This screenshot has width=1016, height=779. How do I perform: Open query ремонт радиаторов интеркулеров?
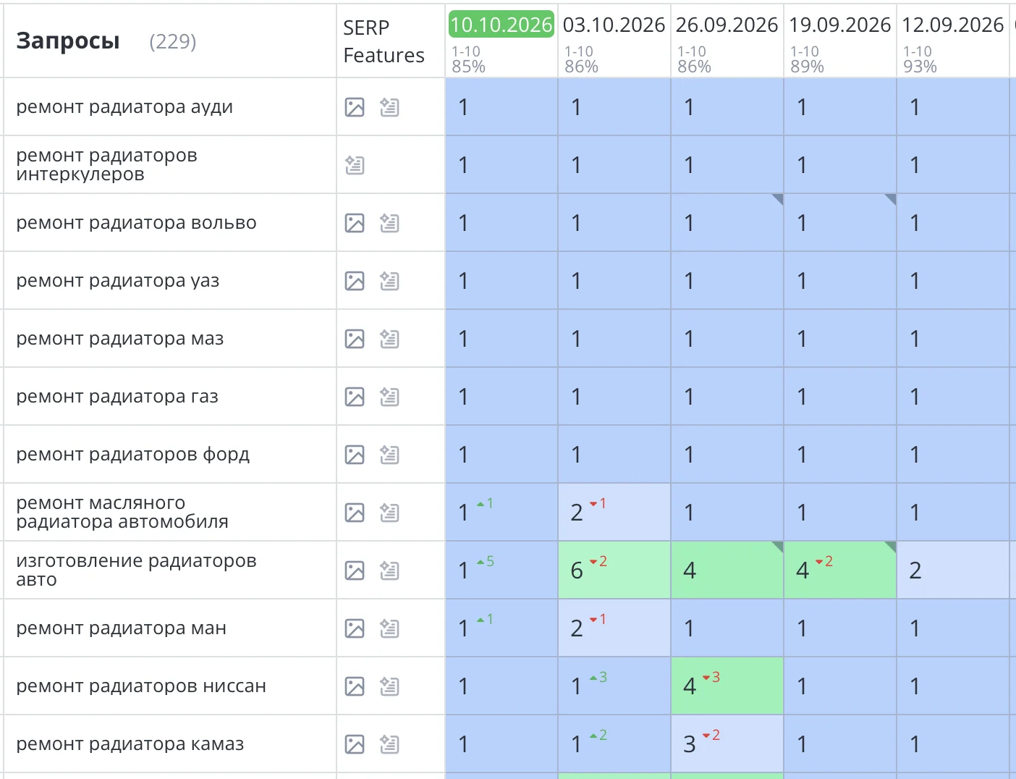pyautogui.click(x=106, y=165)
